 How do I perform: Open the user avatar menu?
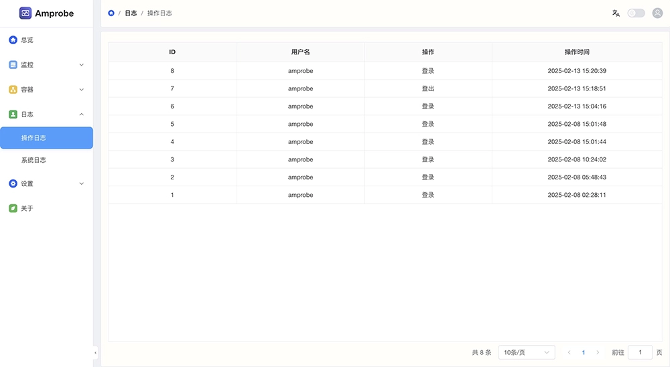click(657, 13)
